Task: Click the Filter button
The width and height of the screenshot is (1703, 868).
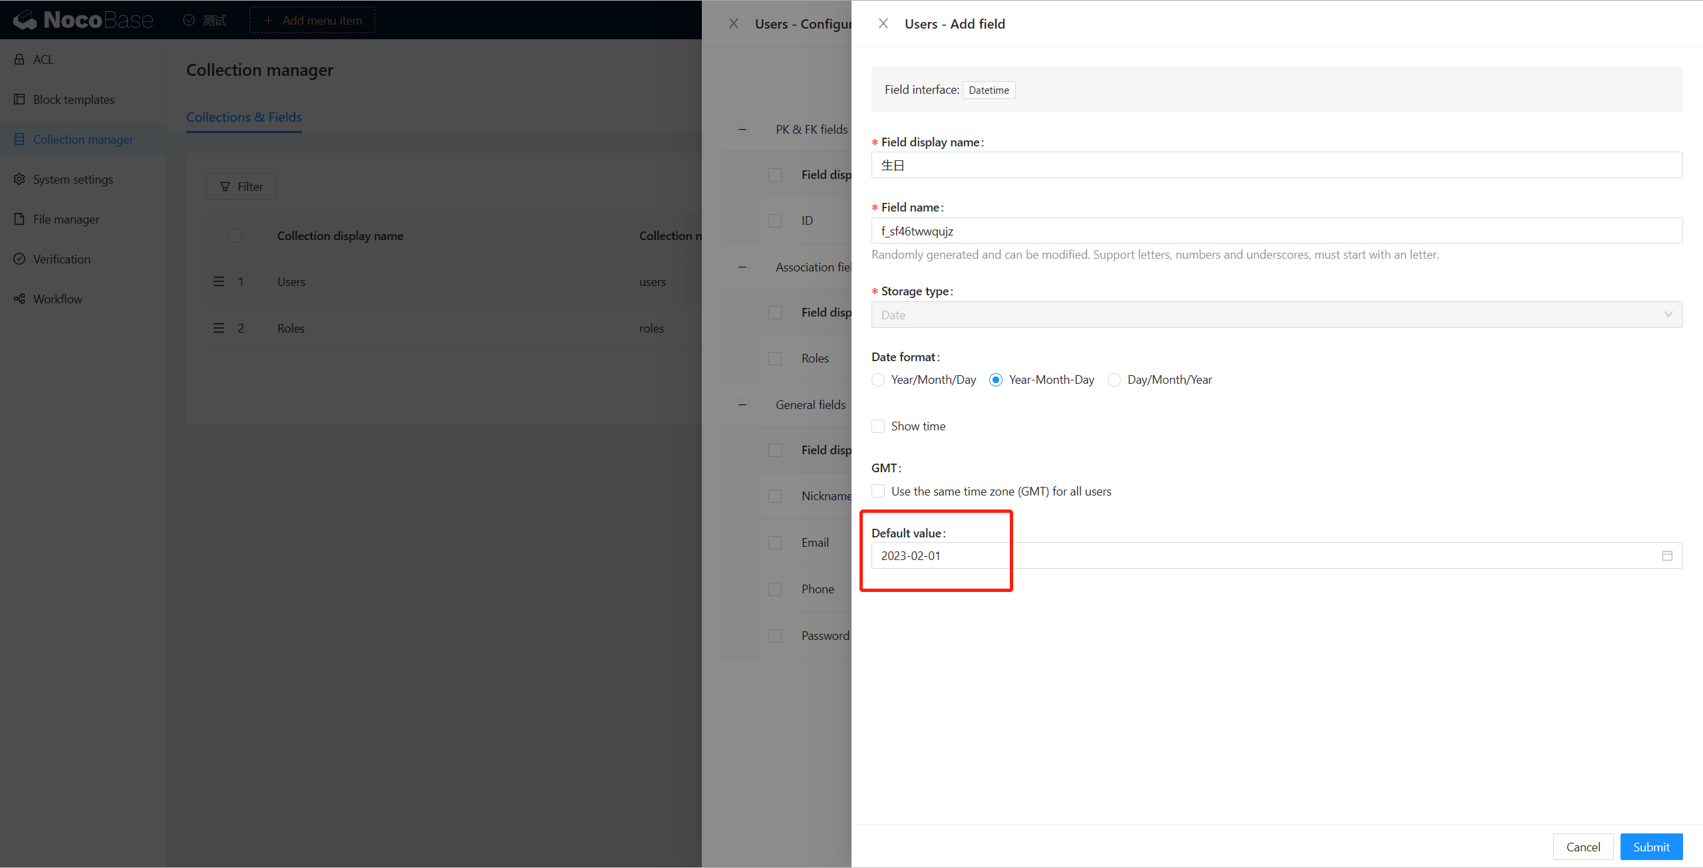Action: [241, 186]
